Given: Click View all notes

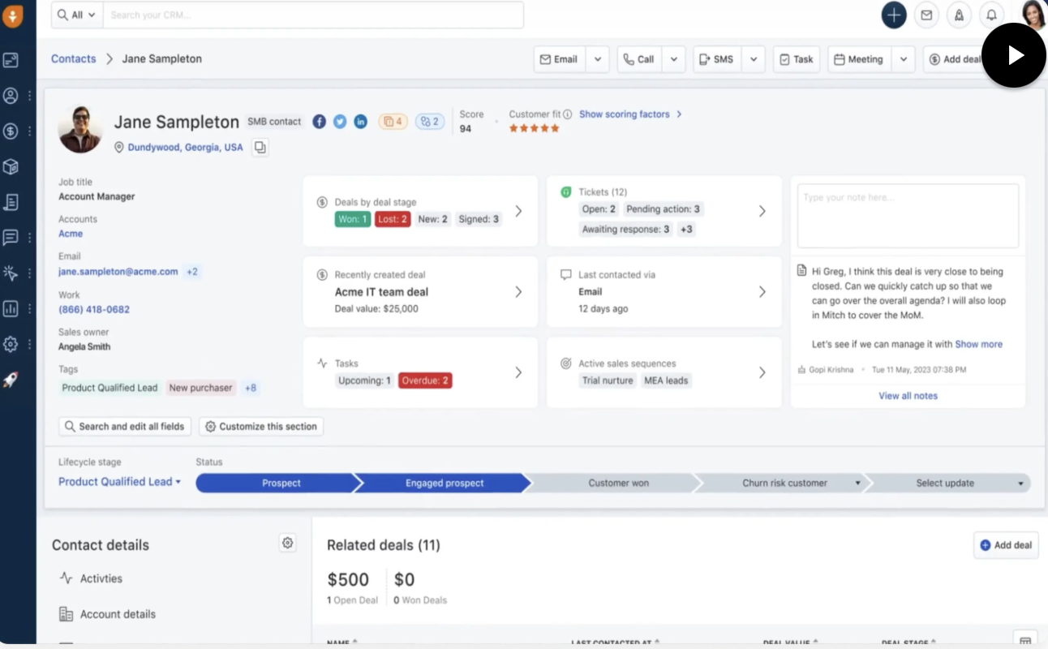Looking at the screenshot, I should [908, 396].
